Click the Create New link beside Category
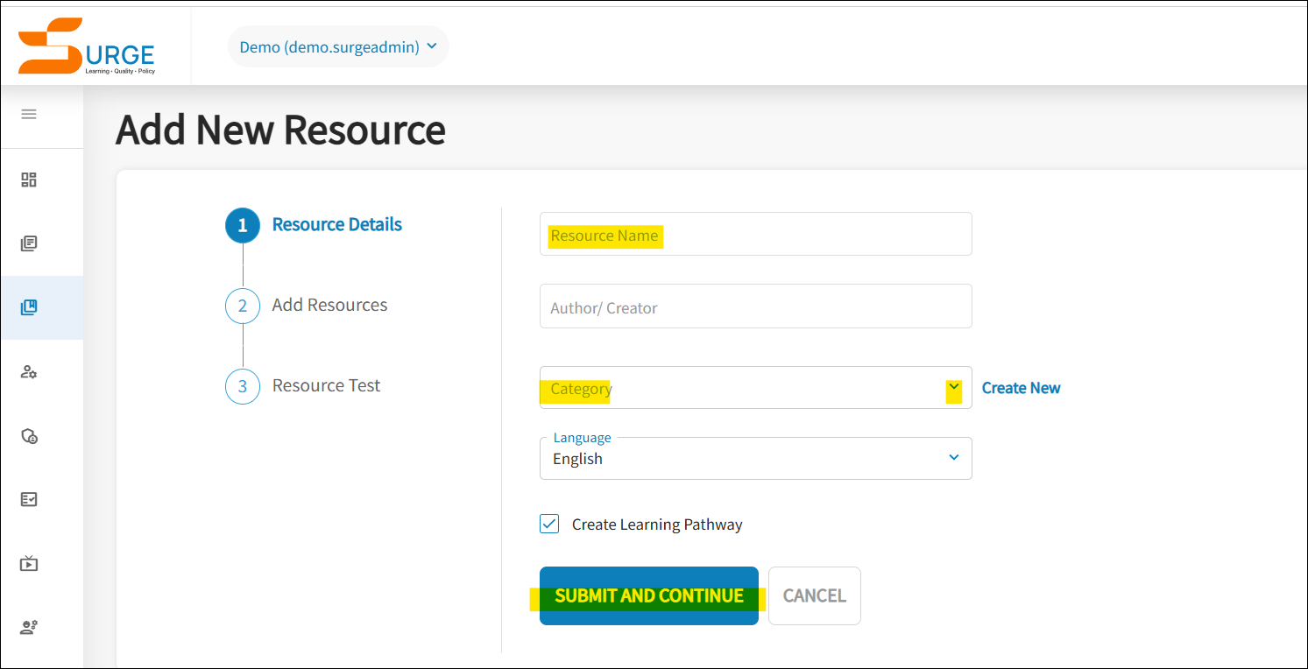The width and height of the screenshot is (1308, 669). pyautogui.click(x=1021, y=387)
